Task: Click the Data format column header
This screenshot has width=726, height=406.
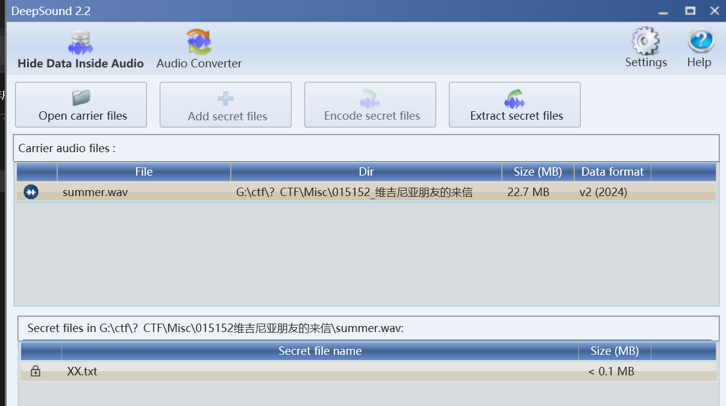Action: tap(612, 172)
